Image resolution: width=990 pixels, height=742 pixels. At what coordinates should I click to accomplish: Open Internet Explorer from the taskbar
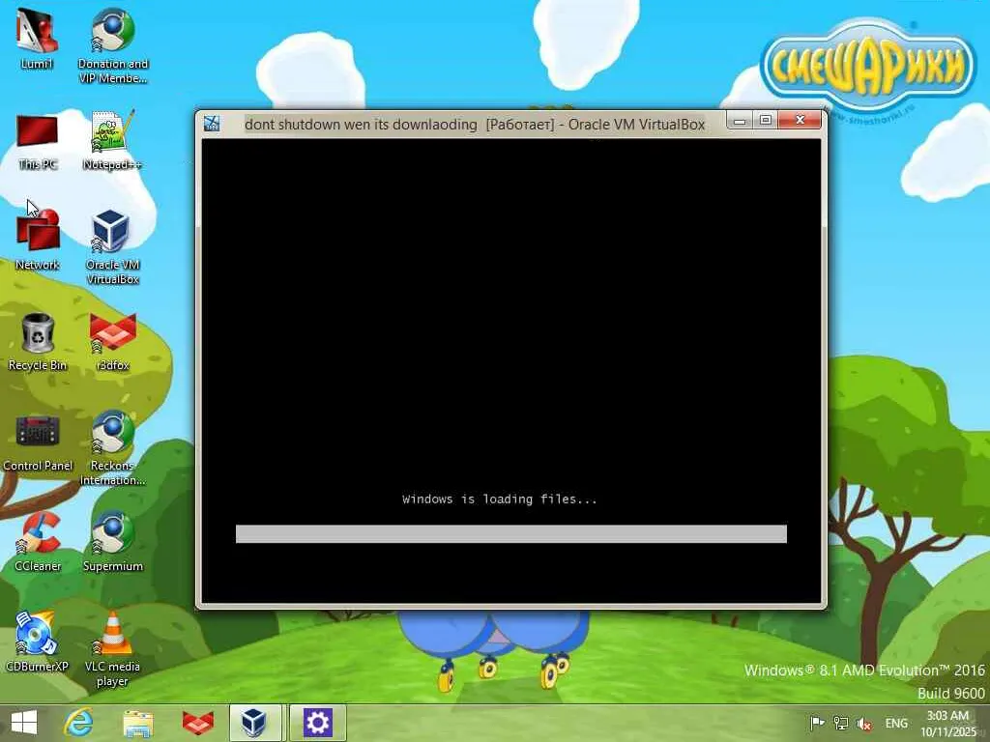(x=79, y=723)
